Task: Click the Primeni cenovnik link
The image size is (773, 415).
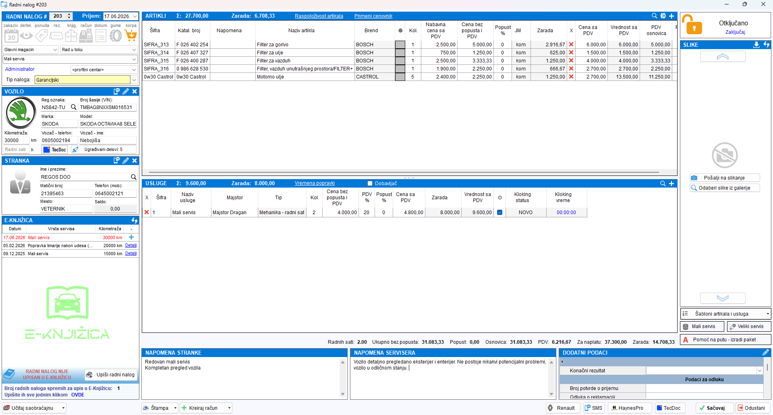Action: (x=373, y=16)
